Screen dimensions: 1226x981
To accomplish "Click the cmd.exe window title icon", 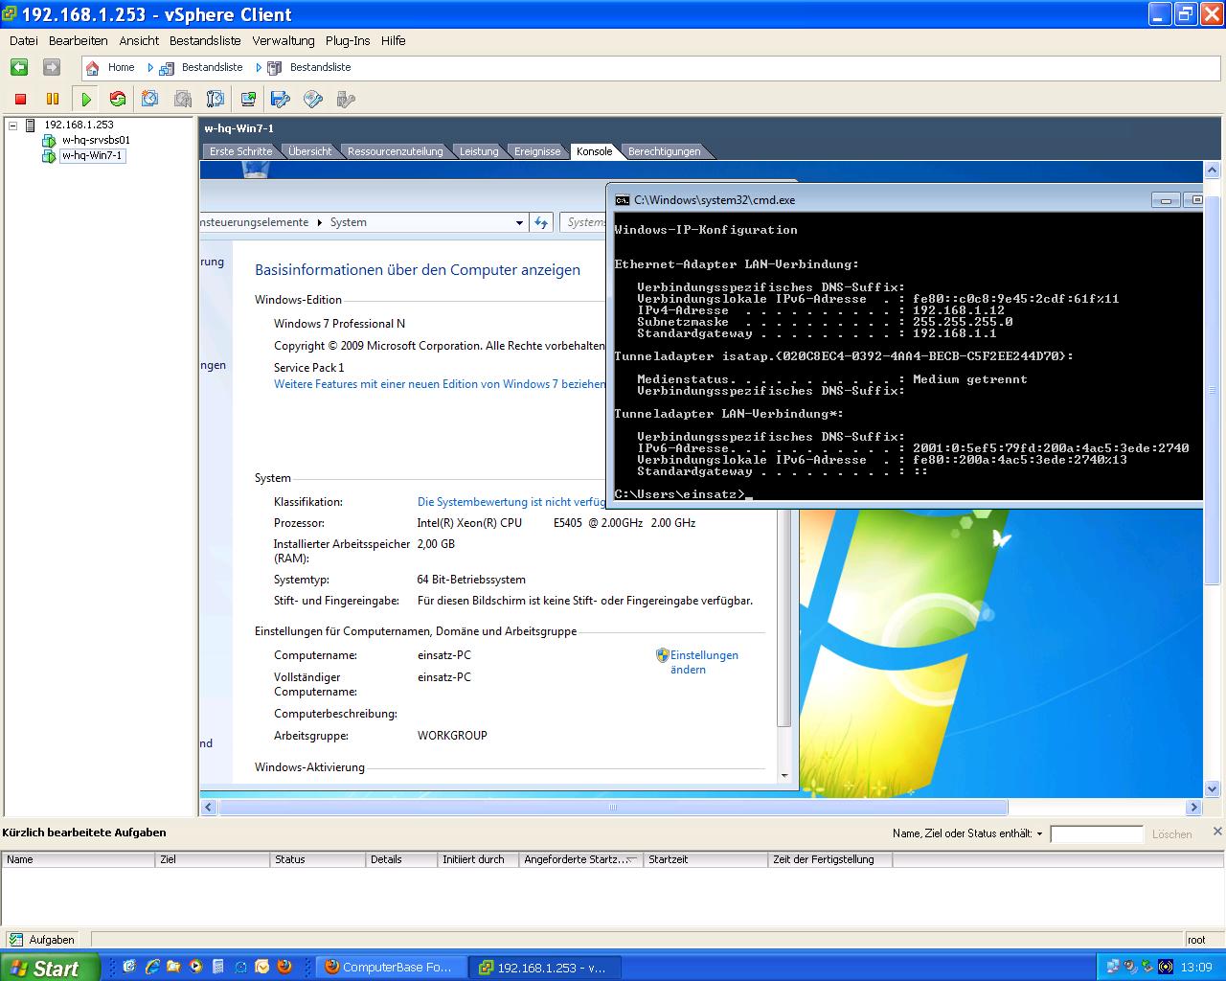I will coord(623,200).
